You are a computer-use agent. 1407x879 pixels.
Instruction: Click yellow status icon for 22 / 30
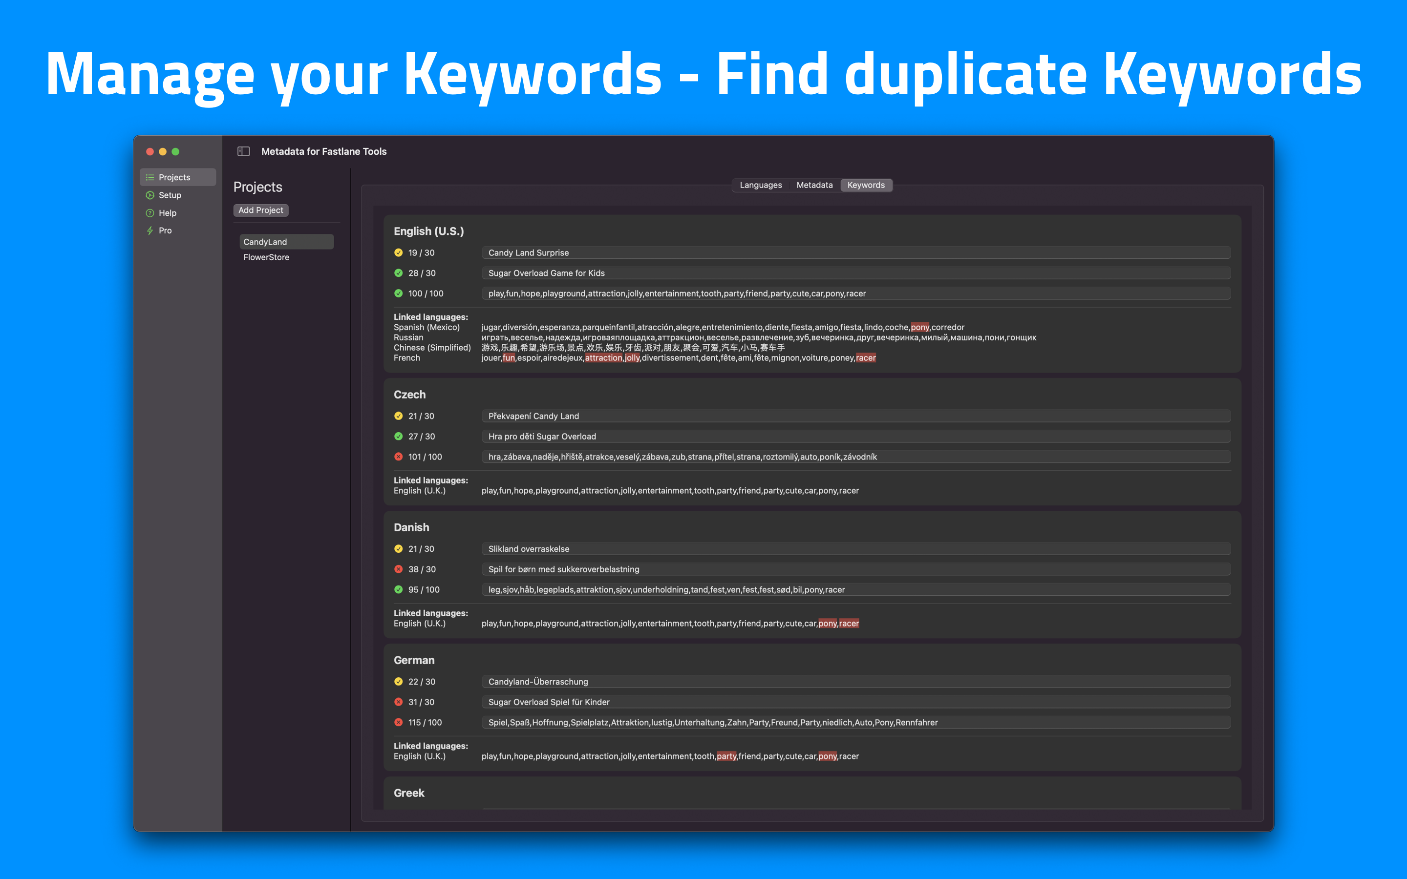point(398,681)
